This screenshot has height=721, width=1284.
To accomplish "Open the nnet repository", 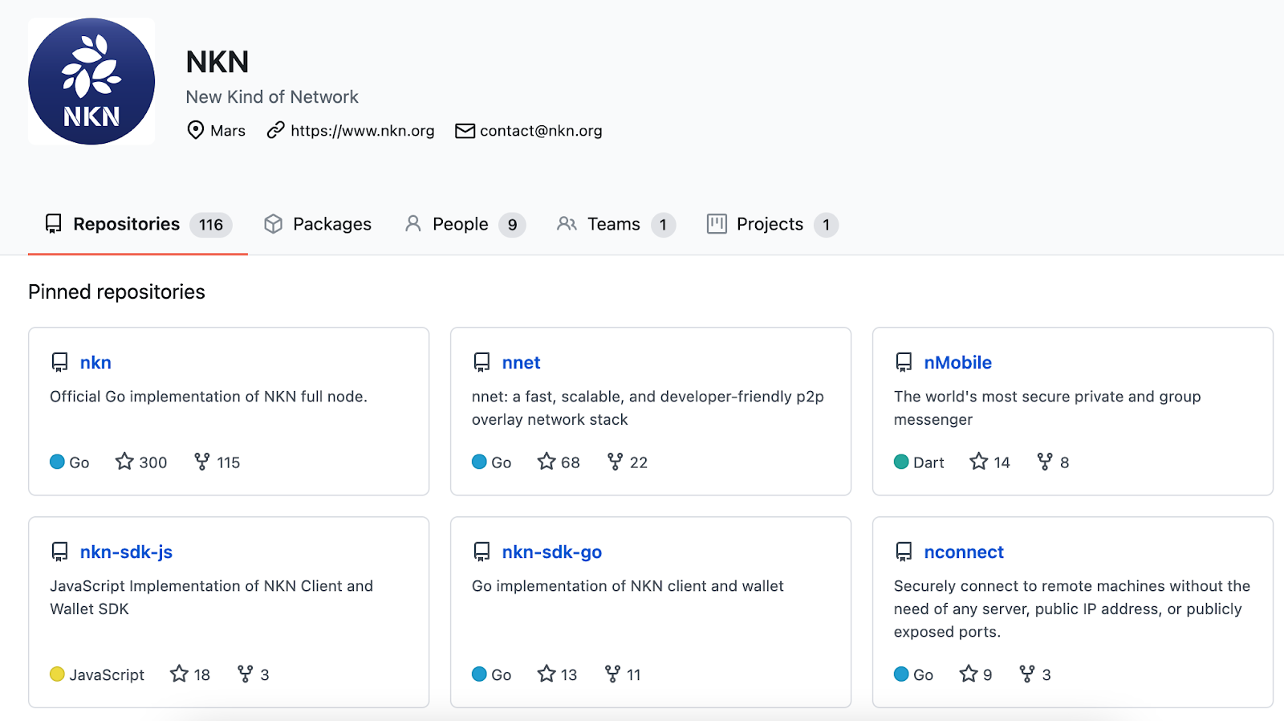I will point(521,363).
